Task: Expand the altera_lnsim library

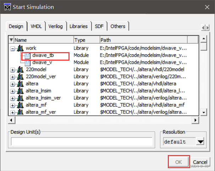Action: pyautogui.click(x=12, y=91)
